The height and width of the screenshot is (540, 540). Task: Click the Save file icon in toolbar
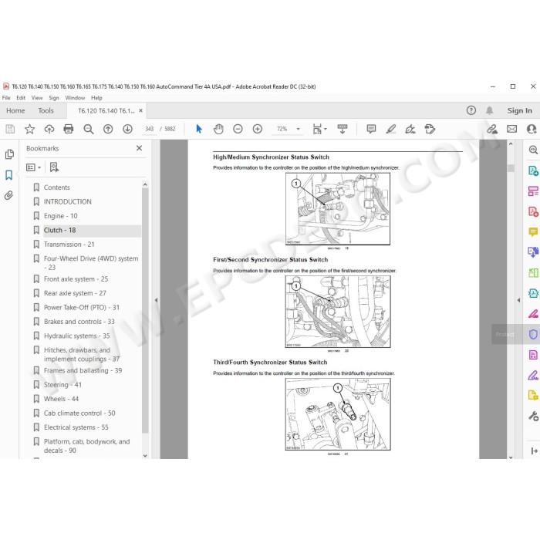tap(10, 129)
